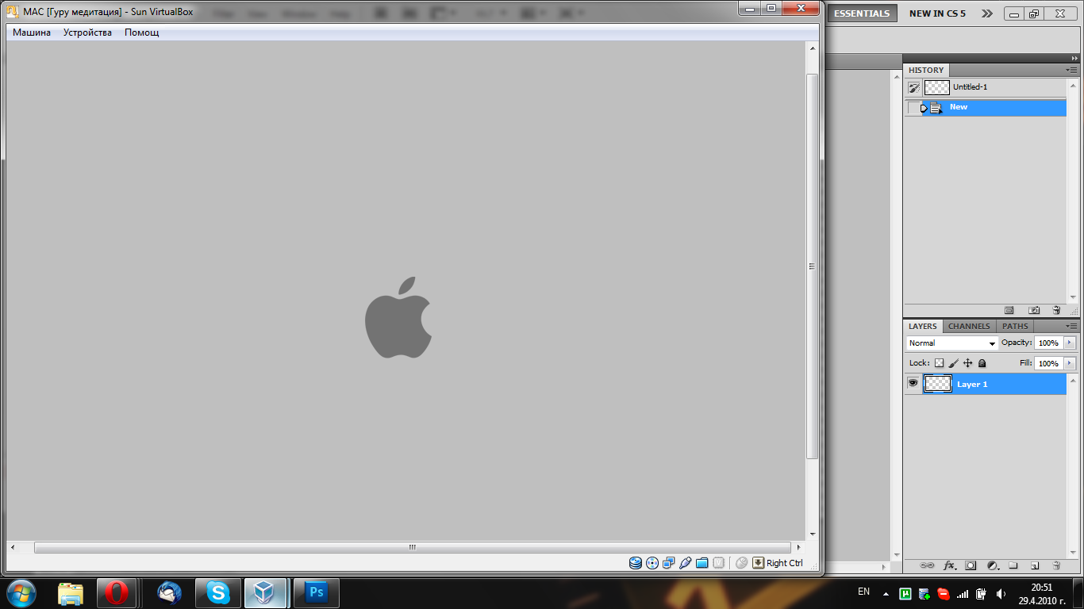Switch to Photoshop via its taskbar icon
The image size is (1084, 609).
pyautogui.click(x=317, y=592)
